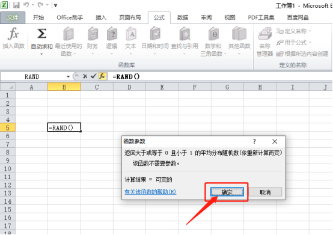The width and height of the screenshot is (333, 235).
Task: Switch to the View (视图) tab
Action: coord(230,17)
